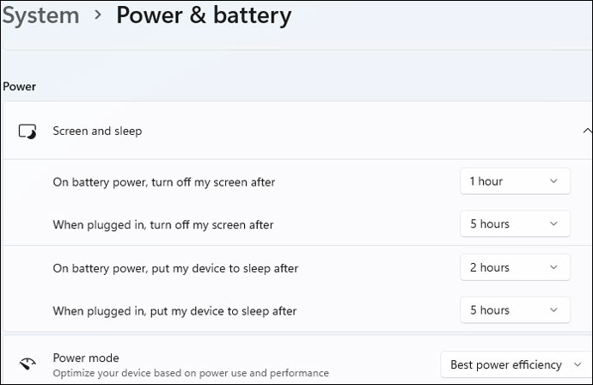Open battery screen-off dropdown showing 1 hour
This screenshot has height=385, width=593.
click(x=515, y=181)
